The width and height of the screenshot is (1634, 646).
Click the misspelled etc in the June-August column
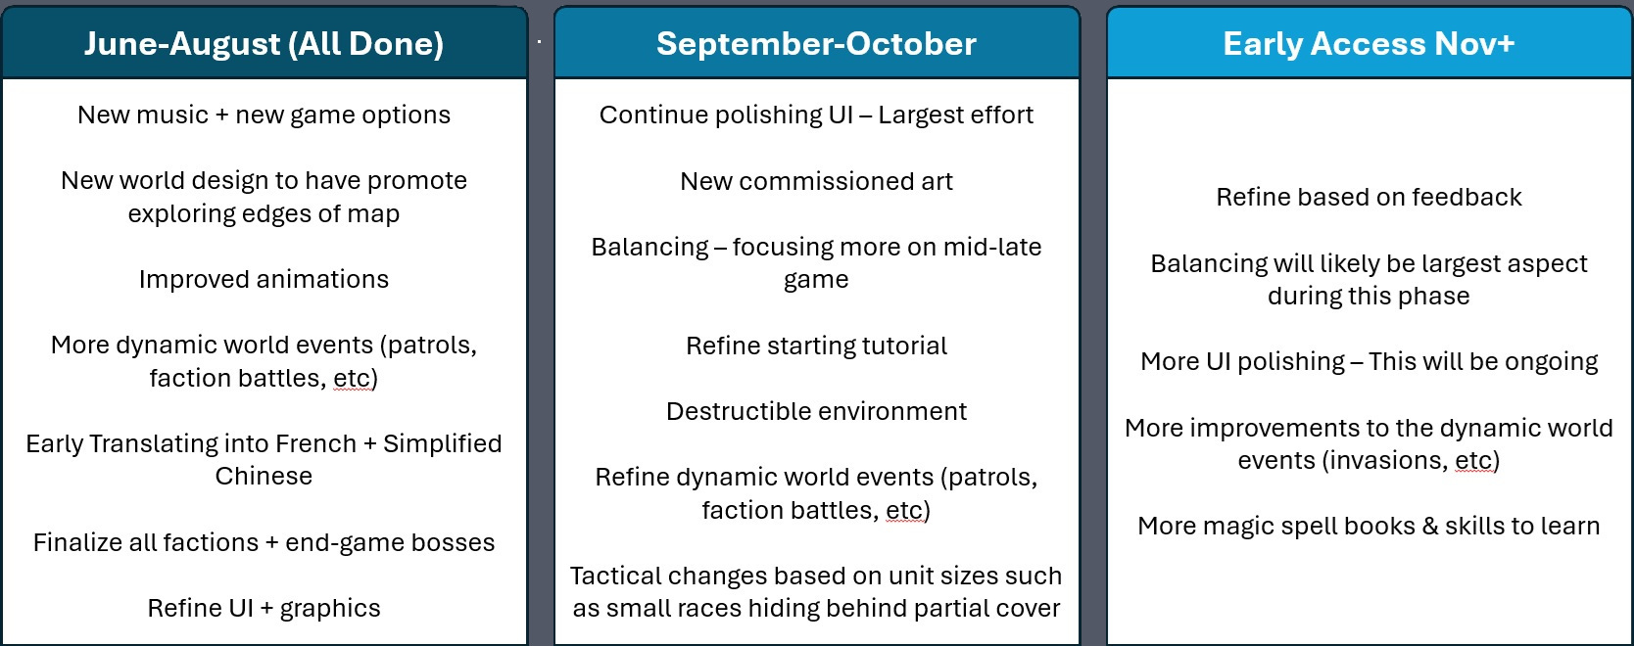tap(352, 379)
